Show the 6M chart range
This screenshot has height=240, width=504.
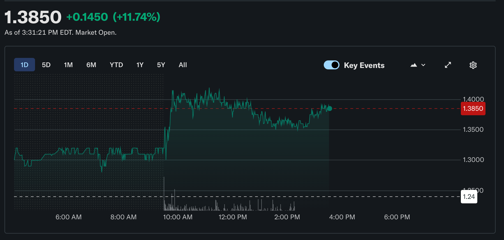point(91,65)
